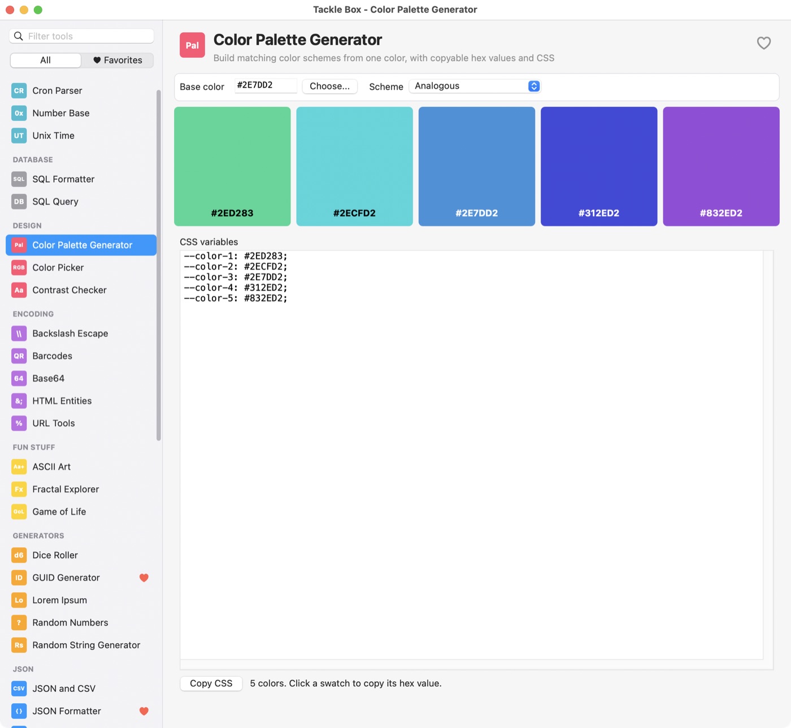Viewport: 791px width, 728px height.
Task: Copy the #2ECFD2 cyan swatch
Action: point(354,166)
